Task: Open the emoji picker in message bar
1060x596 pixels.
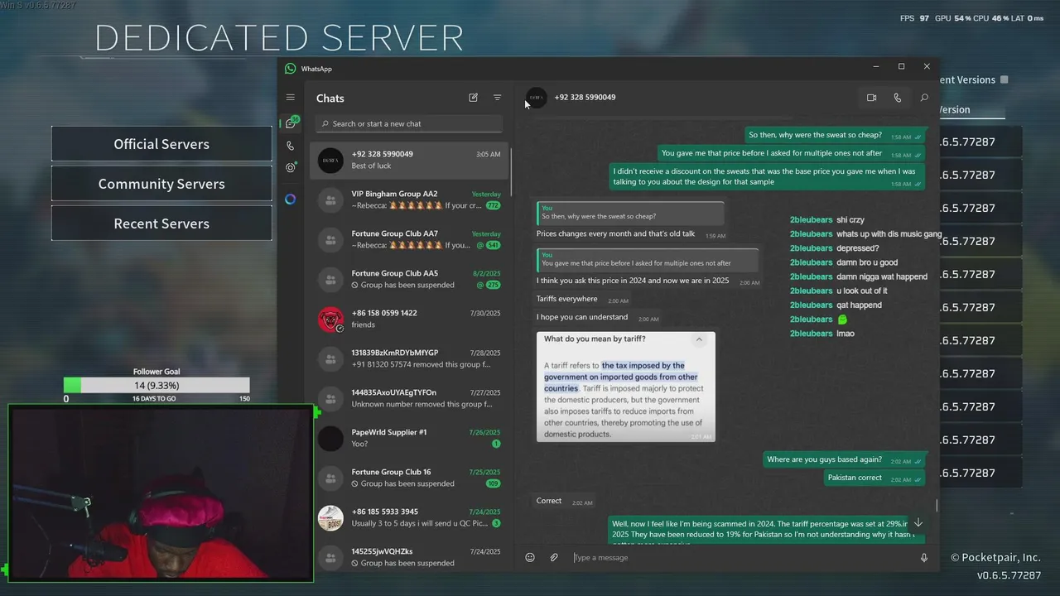Action: (x=530, y=558)
